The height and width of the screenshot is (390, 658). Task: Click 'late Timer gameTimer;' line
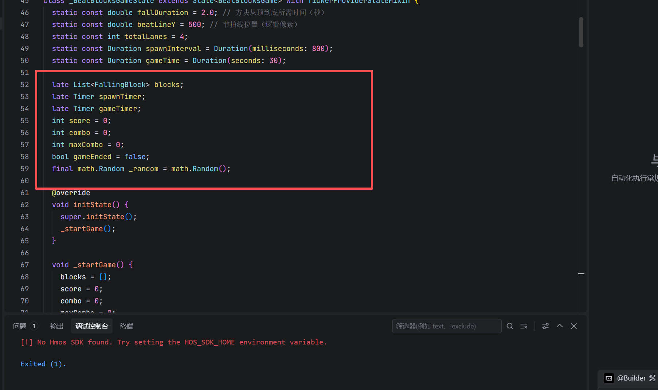pyautogui.click(x=96, y=109)
